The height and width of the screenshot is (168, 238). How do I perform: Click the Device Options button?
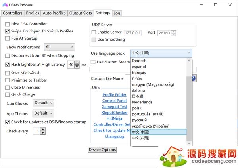pyautogui.click(x=102, y=149)
